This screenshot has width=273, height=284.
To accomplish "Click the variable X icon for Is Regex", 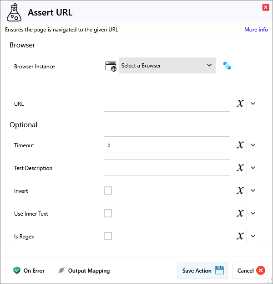I will [240, 236].
